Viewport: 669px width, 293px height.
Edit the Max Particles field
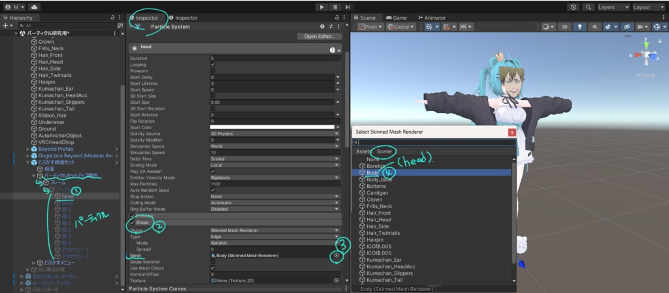(x=275, y=184)
